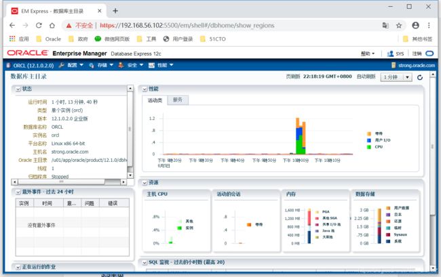The image size is (441, 277).
Task: Click the ORCL (12.1.0.2.0) title link
Action: pyautogui.click(x=33, y=66)
